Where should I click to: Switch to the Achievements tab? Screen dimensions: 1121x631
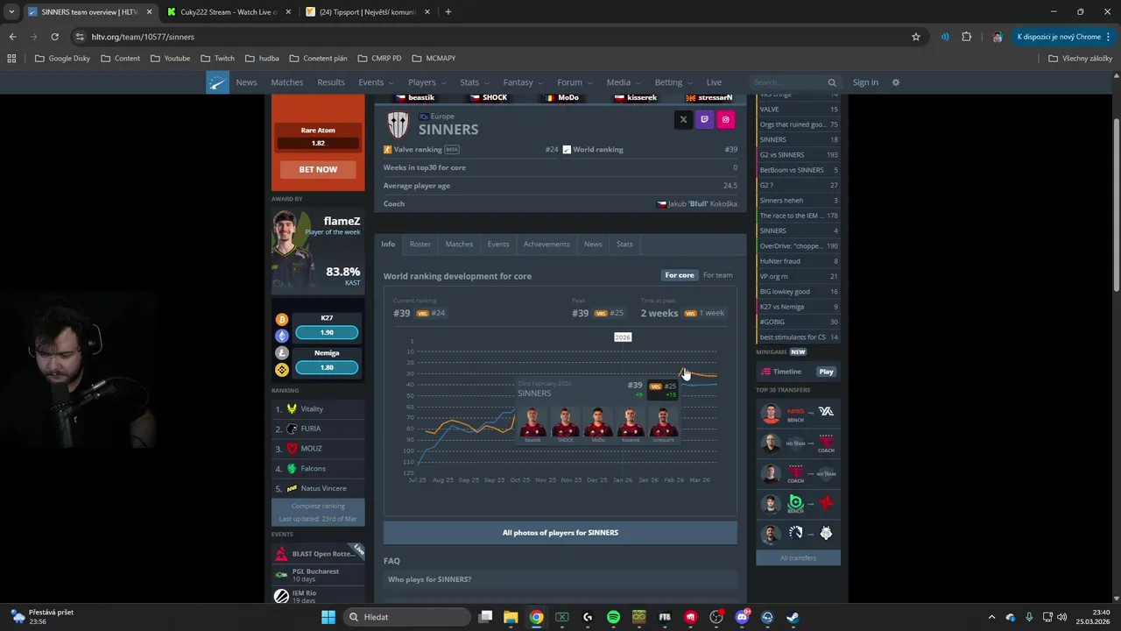[x=546, y=245]
